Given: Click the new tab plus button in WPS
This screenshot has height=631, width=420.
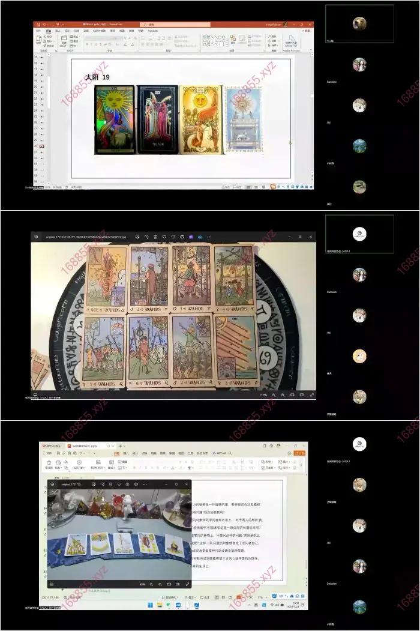Looking at the screenshot, I should click(x=120, y=446).
